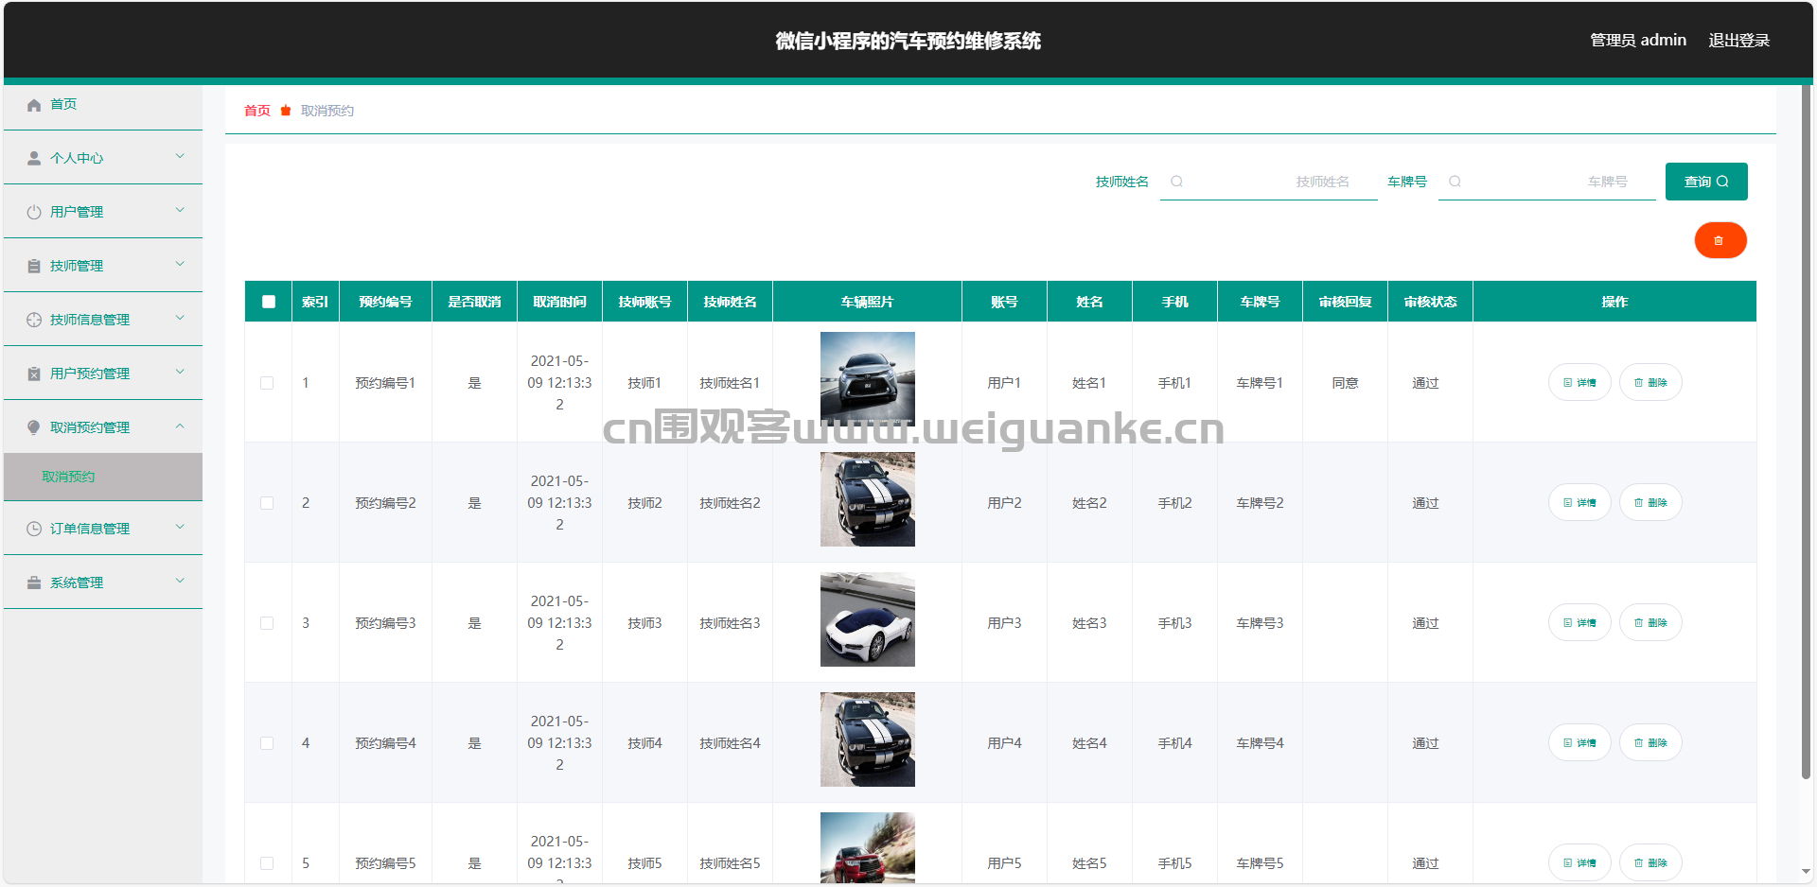Click the icon beside 用户预约管理

[34, 374]
